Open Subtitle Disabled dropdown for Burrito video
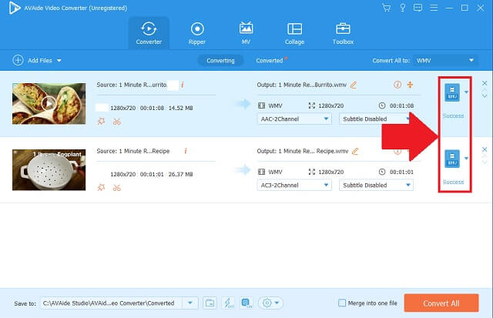493x318 pixels. 376,119
